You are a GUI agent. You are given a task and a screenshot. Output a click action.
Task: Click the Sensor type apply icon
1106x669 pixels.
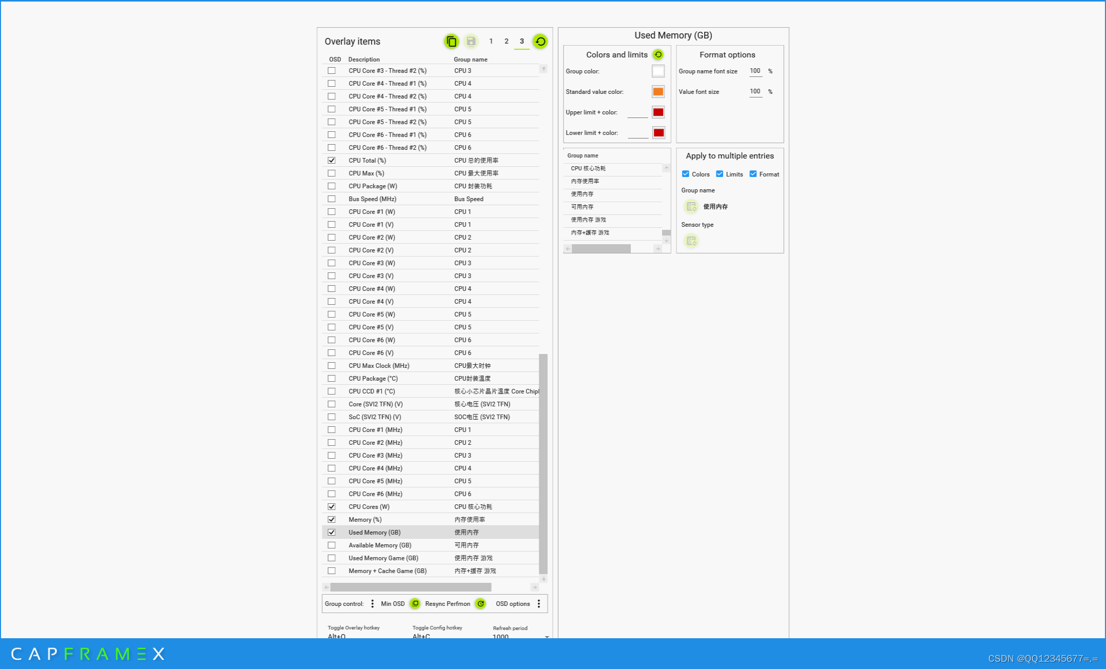pos(691,241)
